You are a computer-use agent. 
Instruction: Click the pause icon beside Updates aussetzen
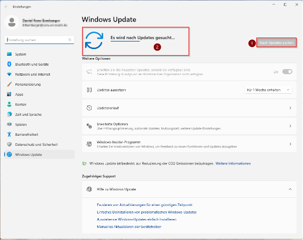(89, 90)
